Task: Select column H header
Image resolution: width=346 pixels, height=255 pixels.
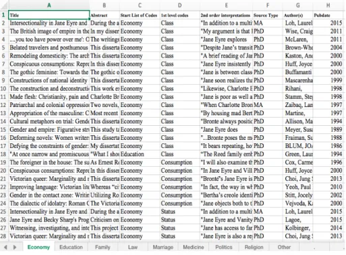Action: point(328,5)
